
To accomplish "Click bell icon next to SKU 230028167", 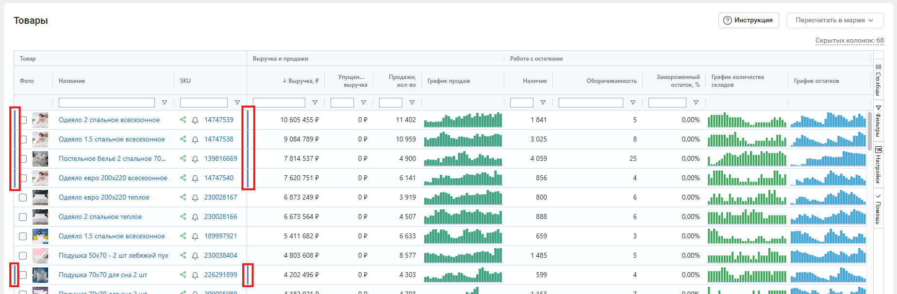I will point(195,198).
